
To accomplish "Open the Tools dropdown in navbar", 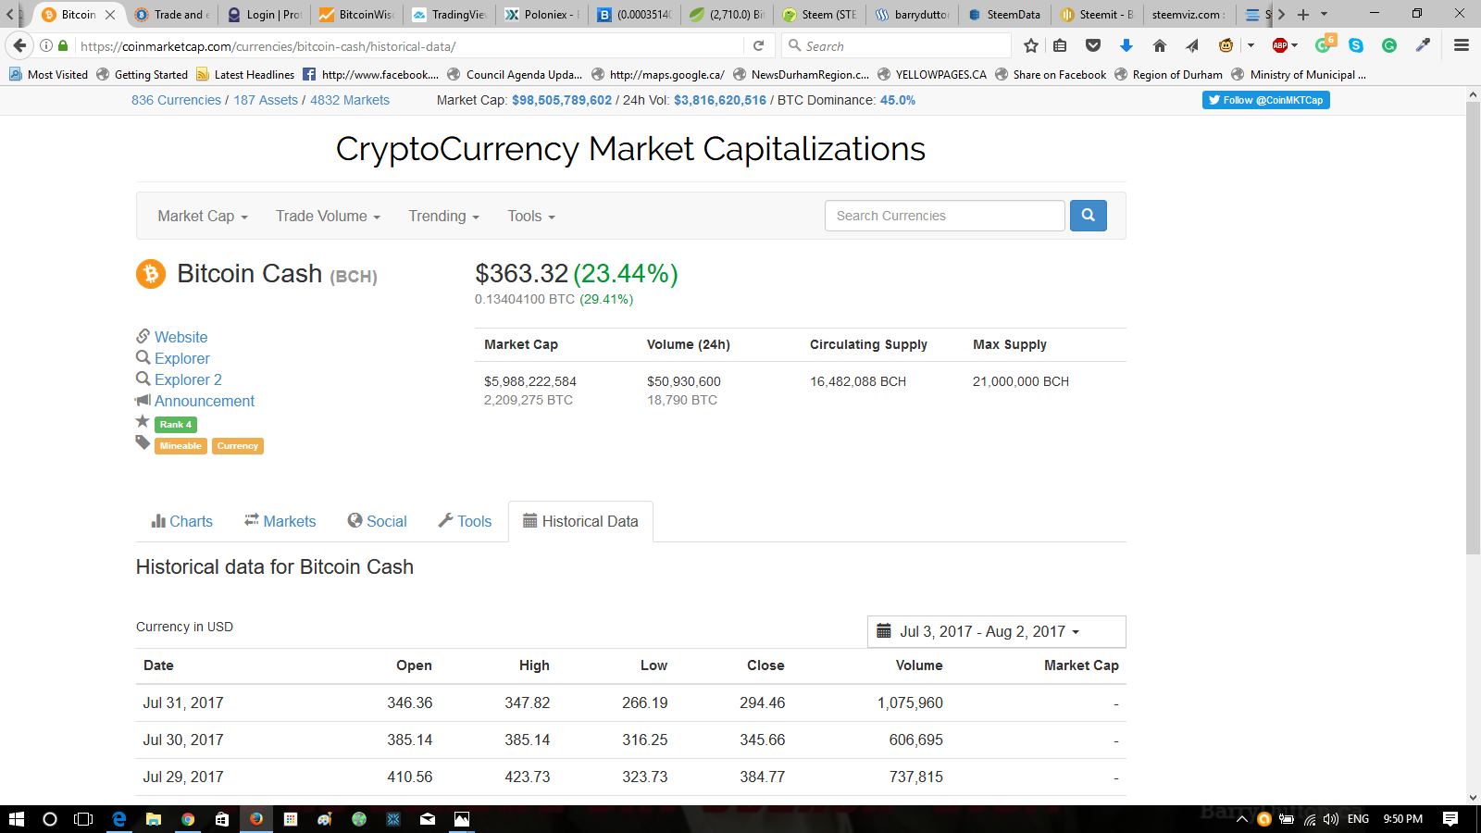I will (x=531, y=216).
